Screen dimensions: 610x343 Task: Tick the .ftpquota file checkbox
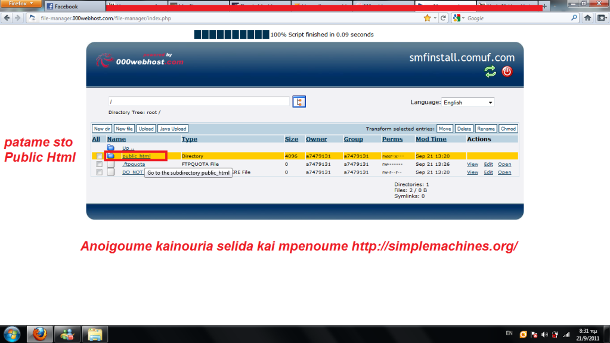[x=99, y=164]
